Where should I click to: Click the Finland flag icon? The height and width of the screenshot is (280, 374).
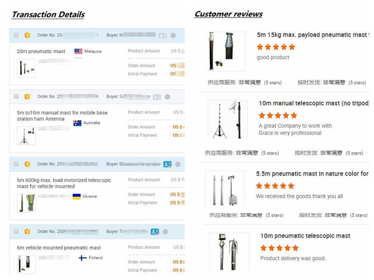pos(83,258)
